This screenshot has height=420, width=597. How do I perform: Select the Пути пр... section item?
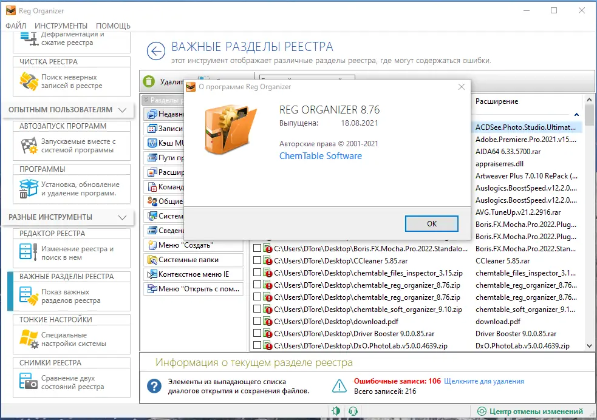coord(164,158)
